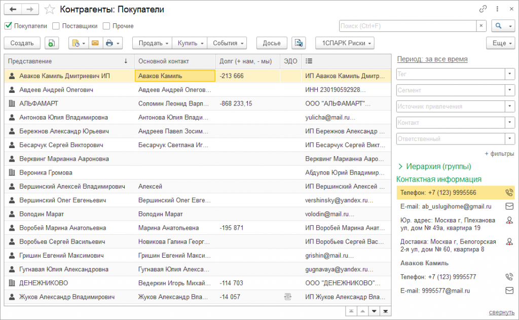
Task: Click the Период: за все время link
Action: click(x=432, y=59)
